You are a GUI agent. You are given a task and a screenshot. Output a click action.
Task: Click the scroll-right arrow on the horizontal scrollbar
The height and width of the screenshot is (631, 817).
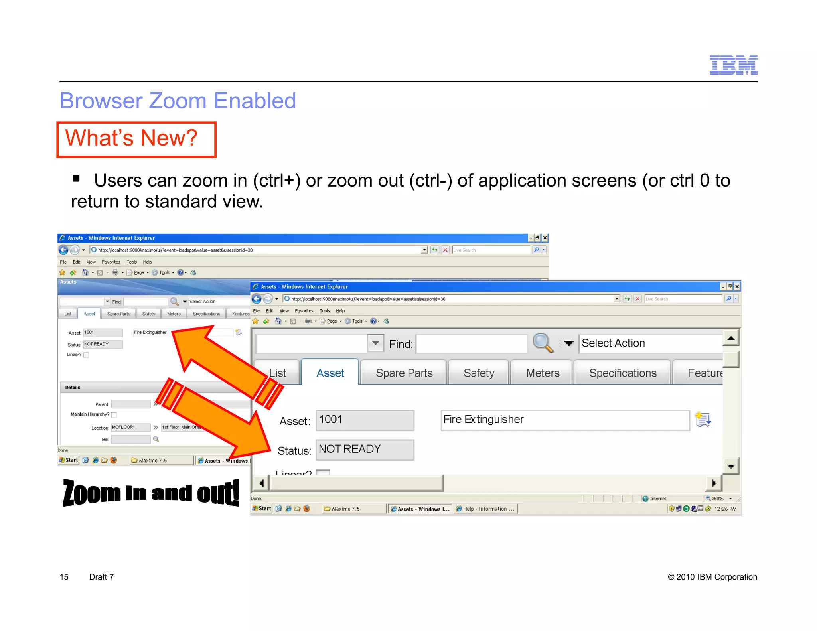coord(714,483)
